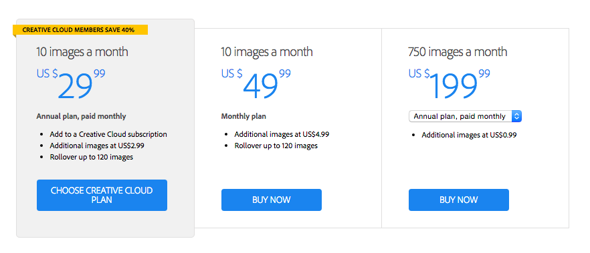Click the Creative Cloud Members Save 40% banner
This screenshot has width=590, height=253.
click(80, 30)
